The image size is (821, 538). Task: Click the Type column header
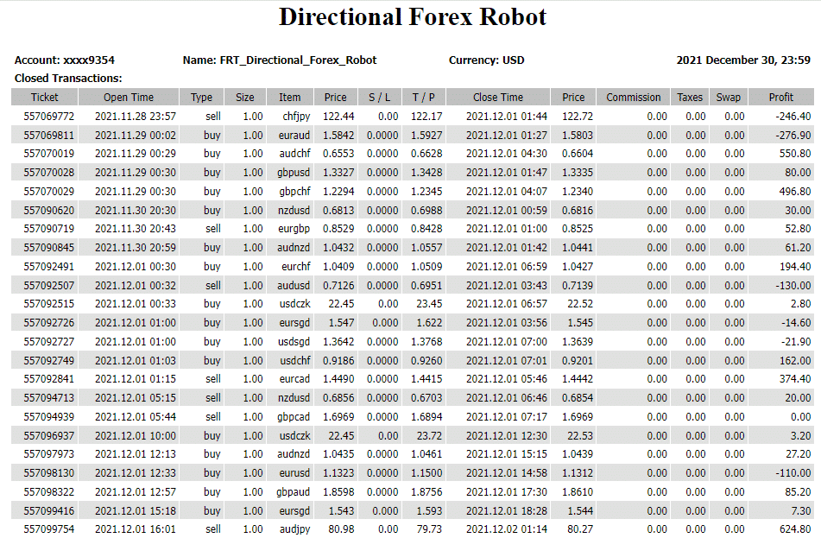tap(202, 97)
